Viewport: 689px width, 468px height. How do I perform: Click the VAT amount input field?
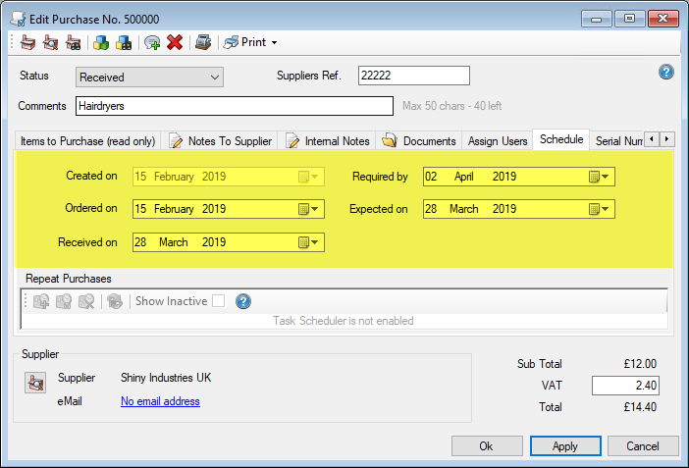pos(624,386)
